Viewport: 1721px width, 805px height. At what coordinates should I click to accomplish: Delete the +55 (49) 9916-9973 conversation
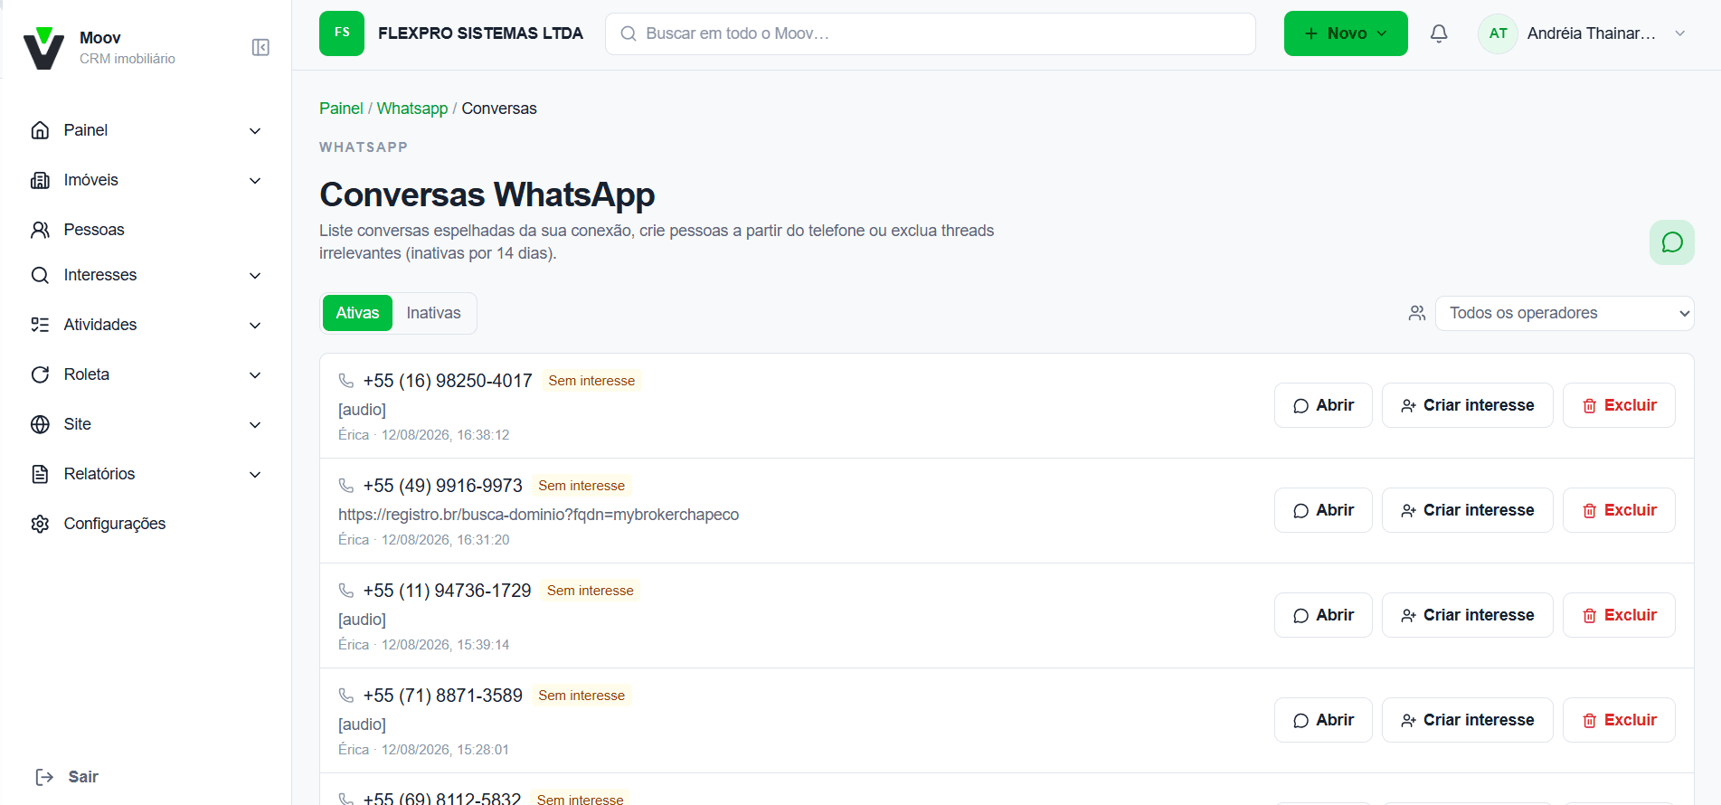pyautogui.click(x=1619, y=510)
